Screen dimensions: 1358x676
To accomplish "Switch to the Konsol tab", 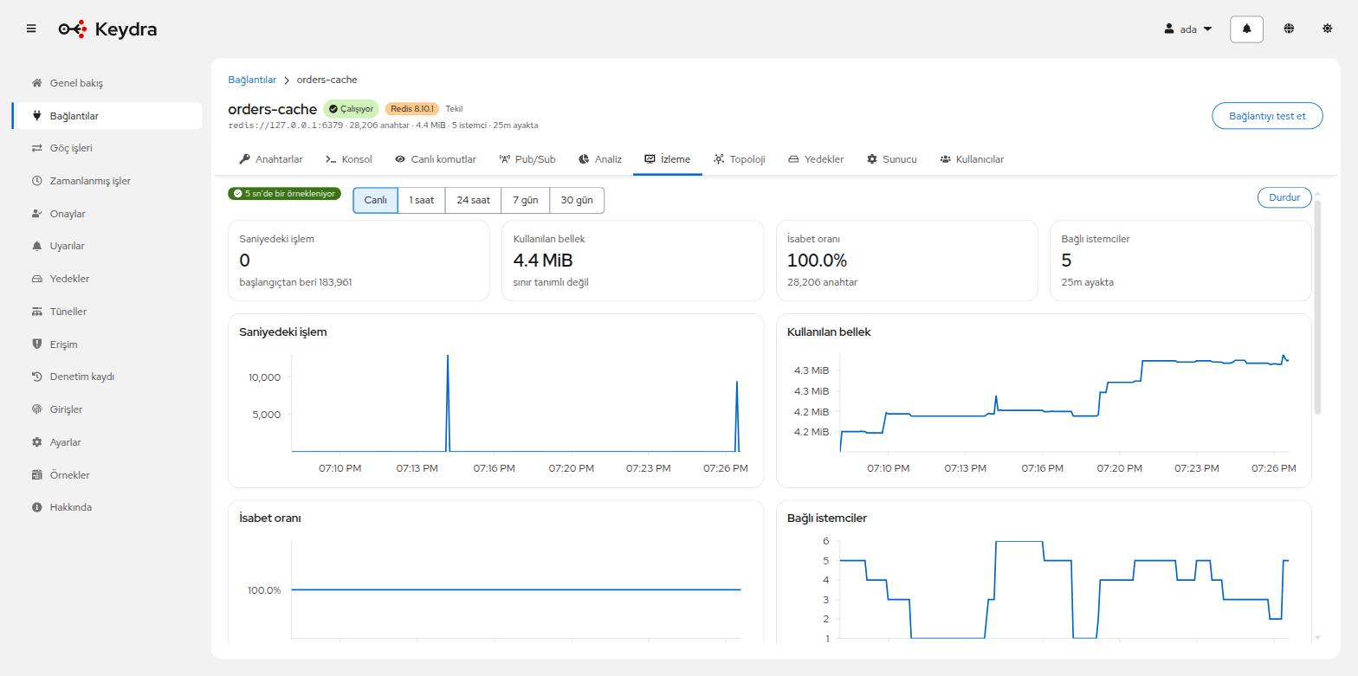I will [x=349, y=159].
